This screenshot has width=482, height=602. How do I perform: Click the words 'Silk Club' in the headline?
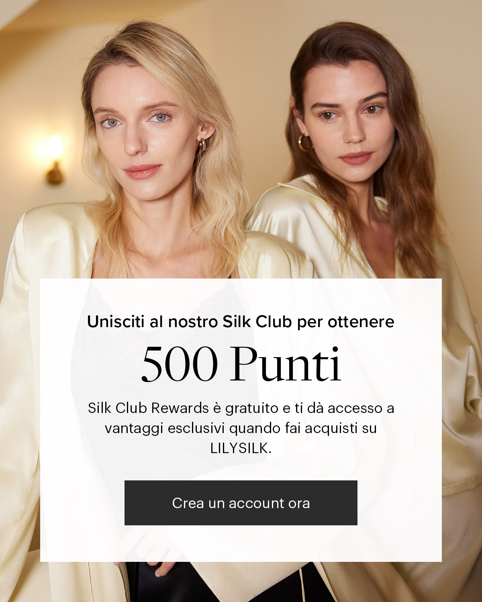point(257,322)
